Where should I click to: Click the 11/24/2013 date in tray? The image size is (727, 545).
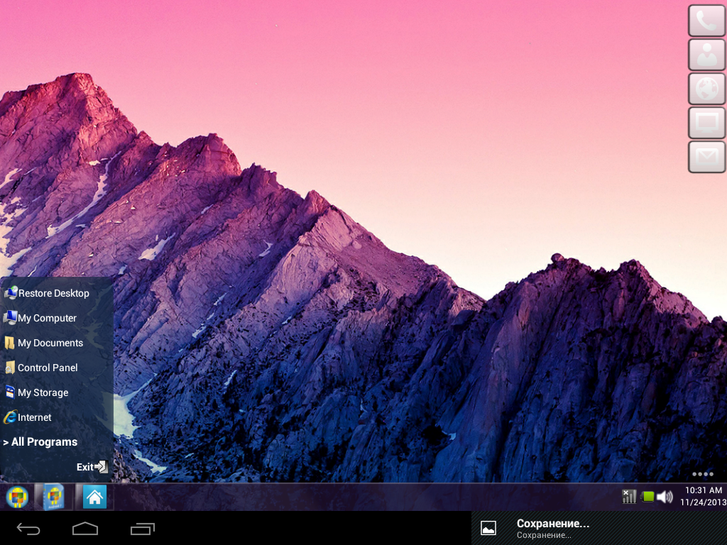tap(703, 502)
